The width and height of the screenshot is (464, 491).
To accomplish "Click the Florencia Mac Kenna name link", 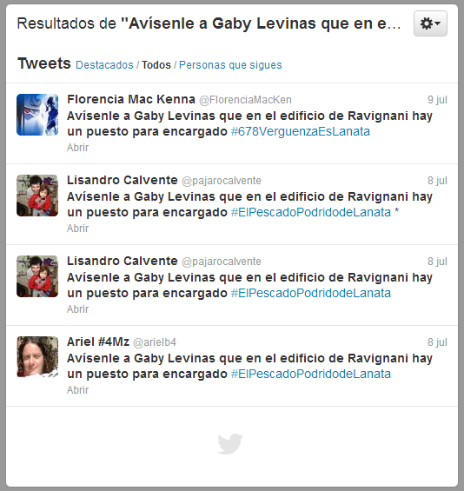I will point(131,99).
